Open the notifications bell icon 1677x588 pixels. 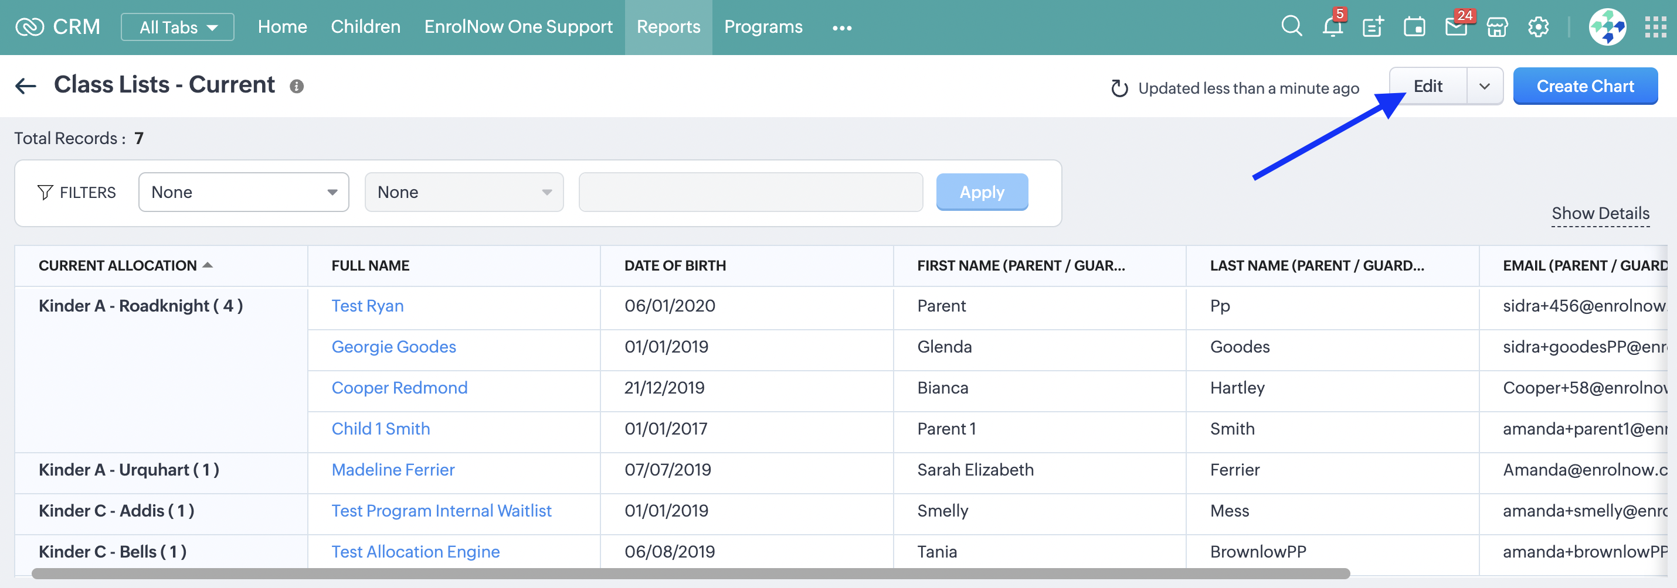tap(1332, 27)
